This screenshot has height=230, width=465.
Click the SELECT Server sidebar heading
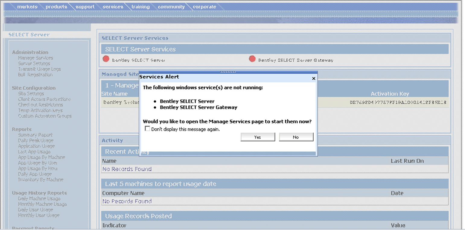(29, 35)
